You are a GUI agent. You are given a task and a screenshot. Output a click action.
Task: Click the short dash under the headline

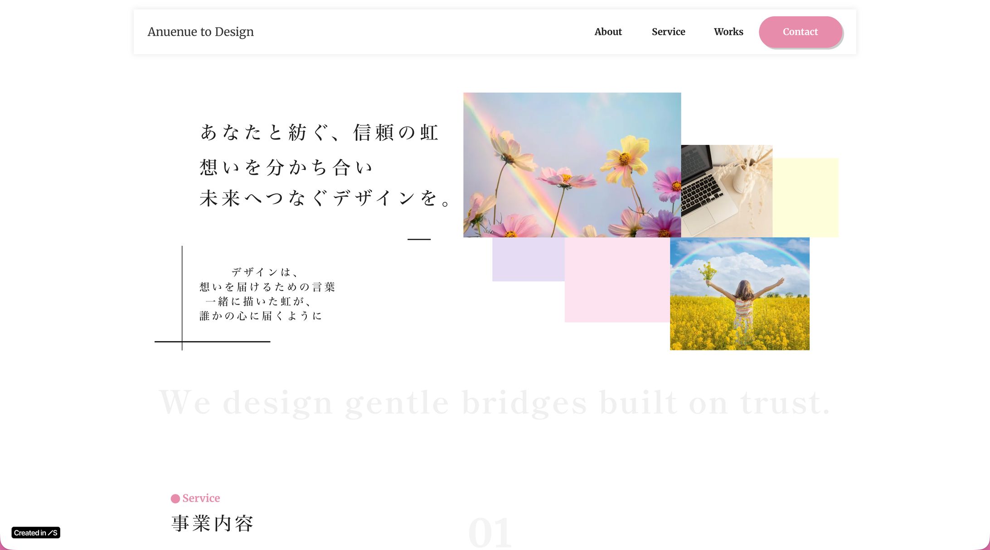pos(419,239)
